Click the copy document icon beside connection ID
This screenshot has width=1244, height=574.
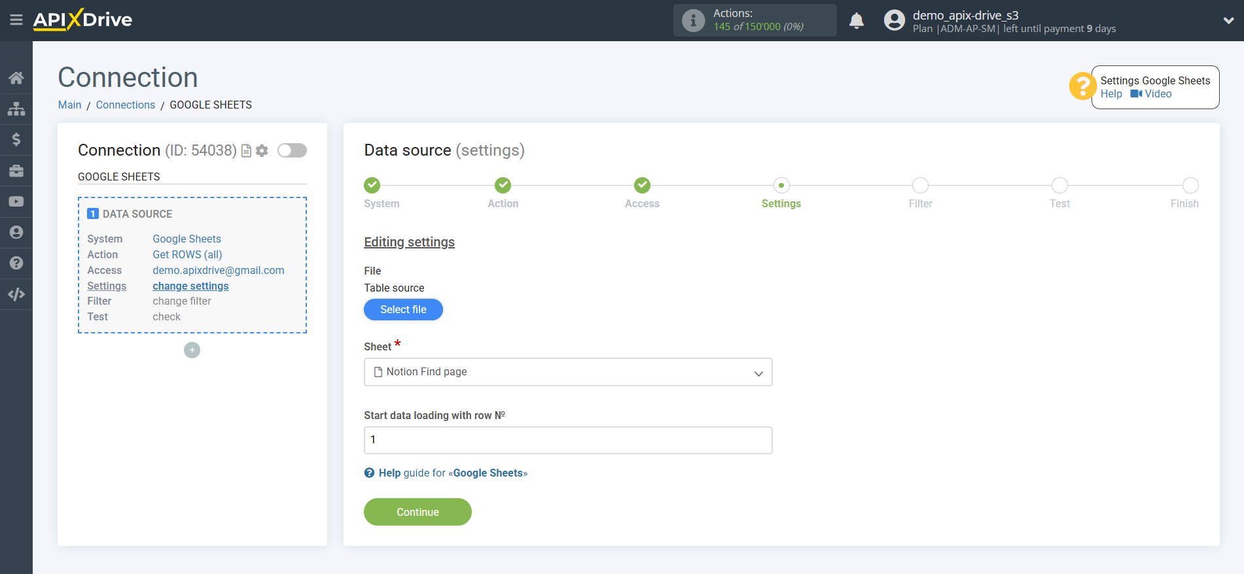point(247,151)
